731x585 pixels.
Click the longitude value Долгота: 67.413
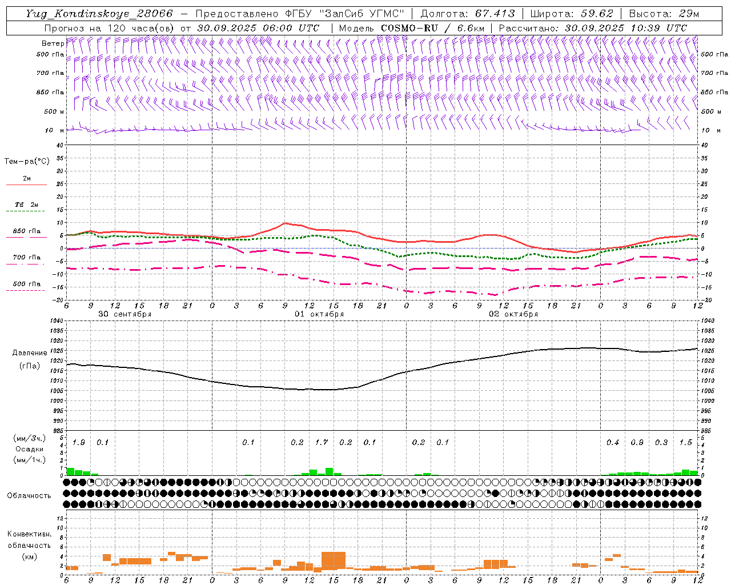click(467, 14)
